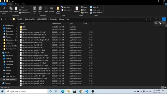The image size is (167, 94).
Task: Sort by the Type column header
Action: click(76, 23)
